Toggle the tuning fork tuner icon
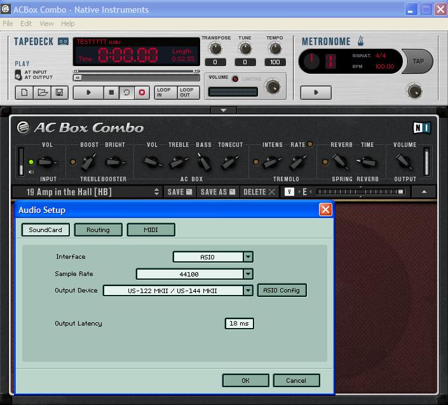This screenshot has width=448, height=405. (x=289, y=192)
